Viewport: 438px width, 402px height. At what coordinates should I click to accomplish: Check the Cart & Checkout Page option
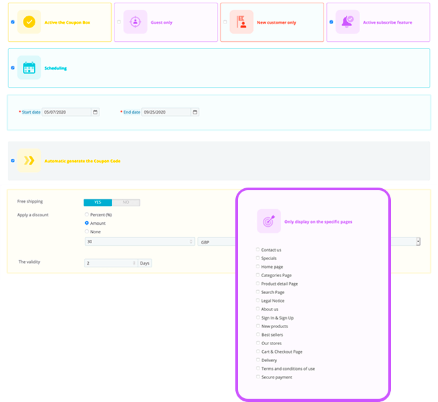[x=258, y=351]
